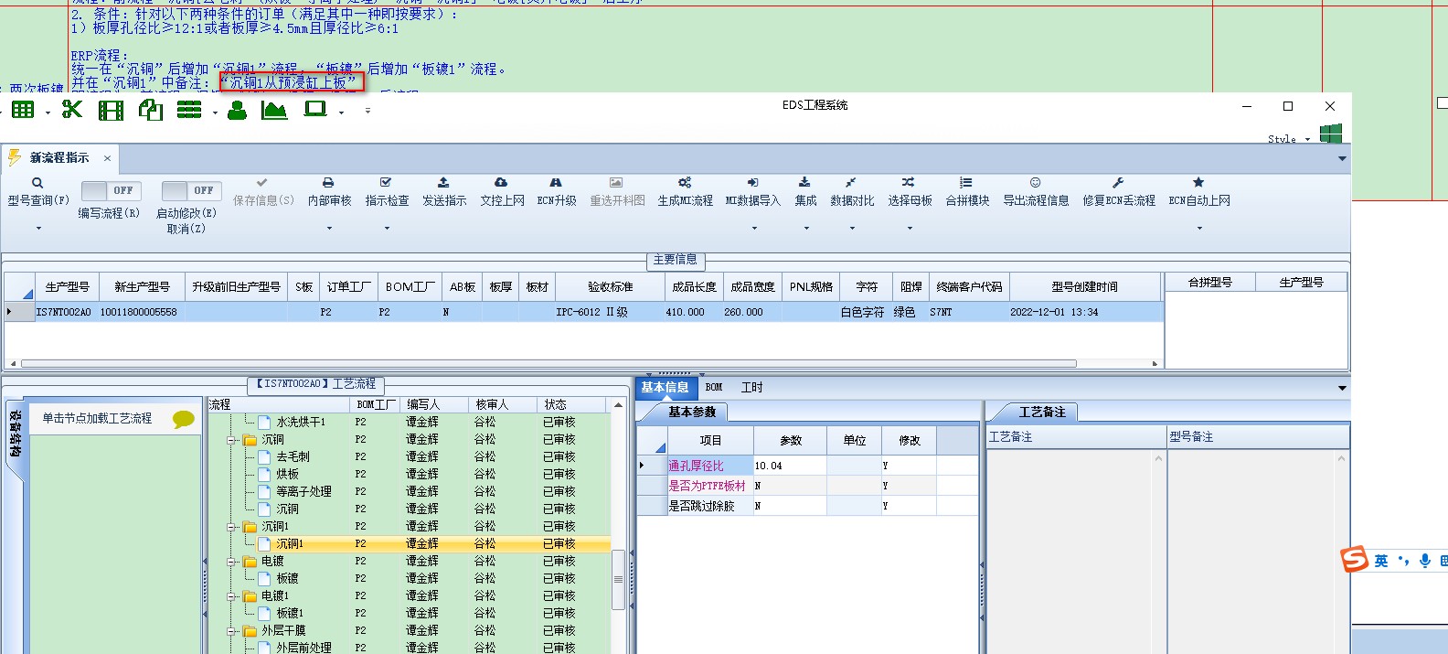1448x654 pixels.
Task: Click the green copy documents icon
Action: [x=151, y=111]
